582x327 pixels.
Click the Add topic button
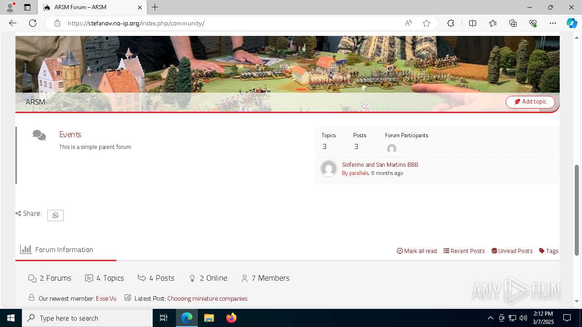[x=530, y=102]
